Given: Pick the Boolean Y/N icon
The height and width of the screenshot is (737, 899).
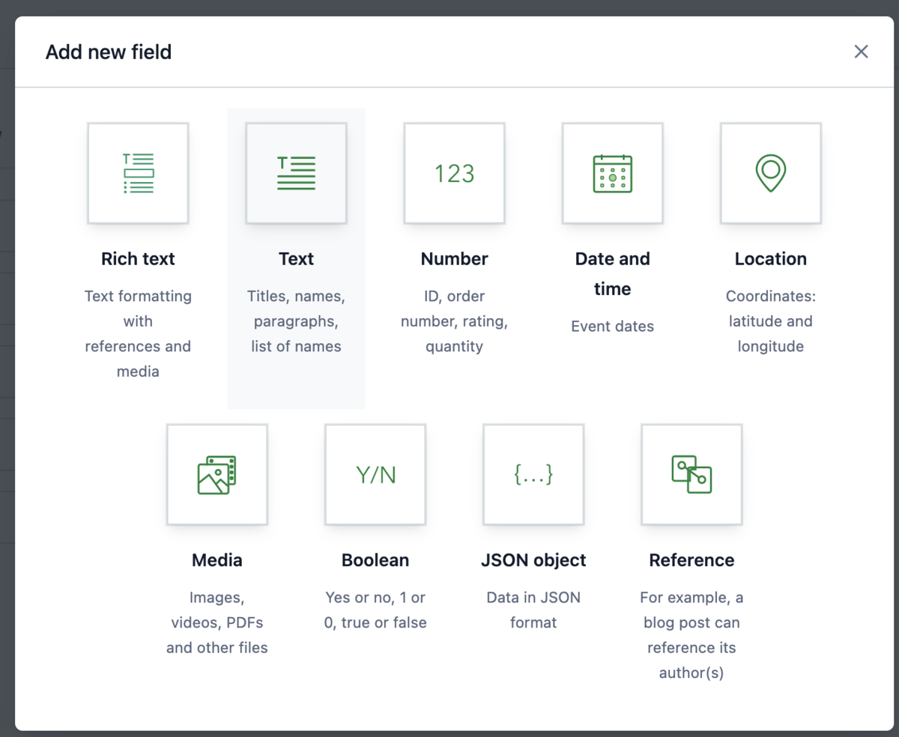Looking at the screenshot, I should click(375, 475).
